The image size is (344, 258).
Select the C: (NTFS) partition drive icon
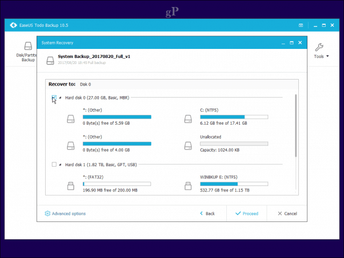pyautogui.click(x=188, y=119)
